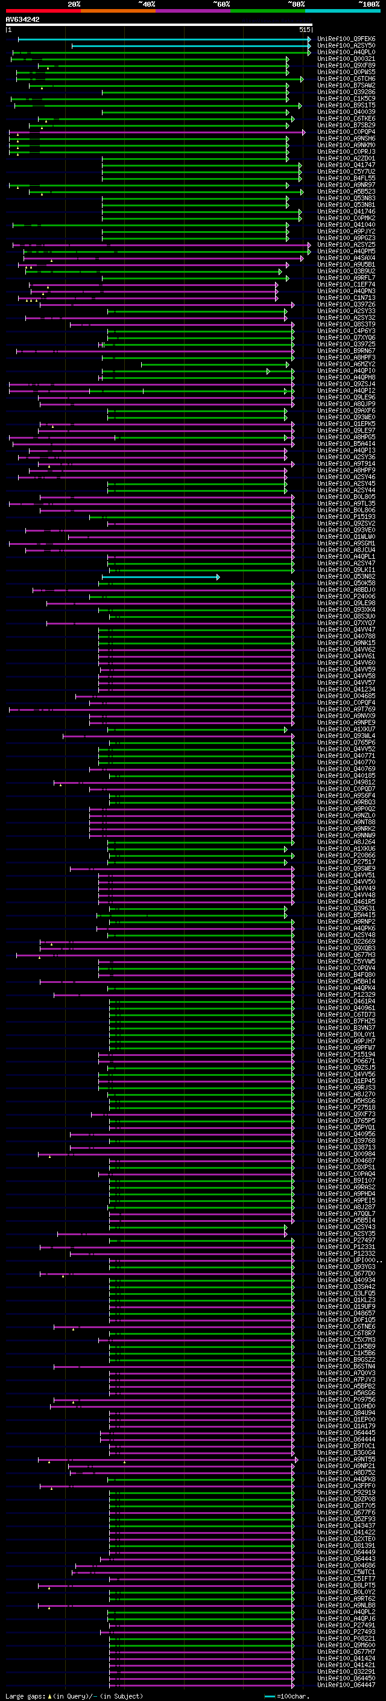Open the UniRef100_P09756 entry
Viewport: 386px width, 1701px height.
pyautogui.click(x=346, y=1400)
